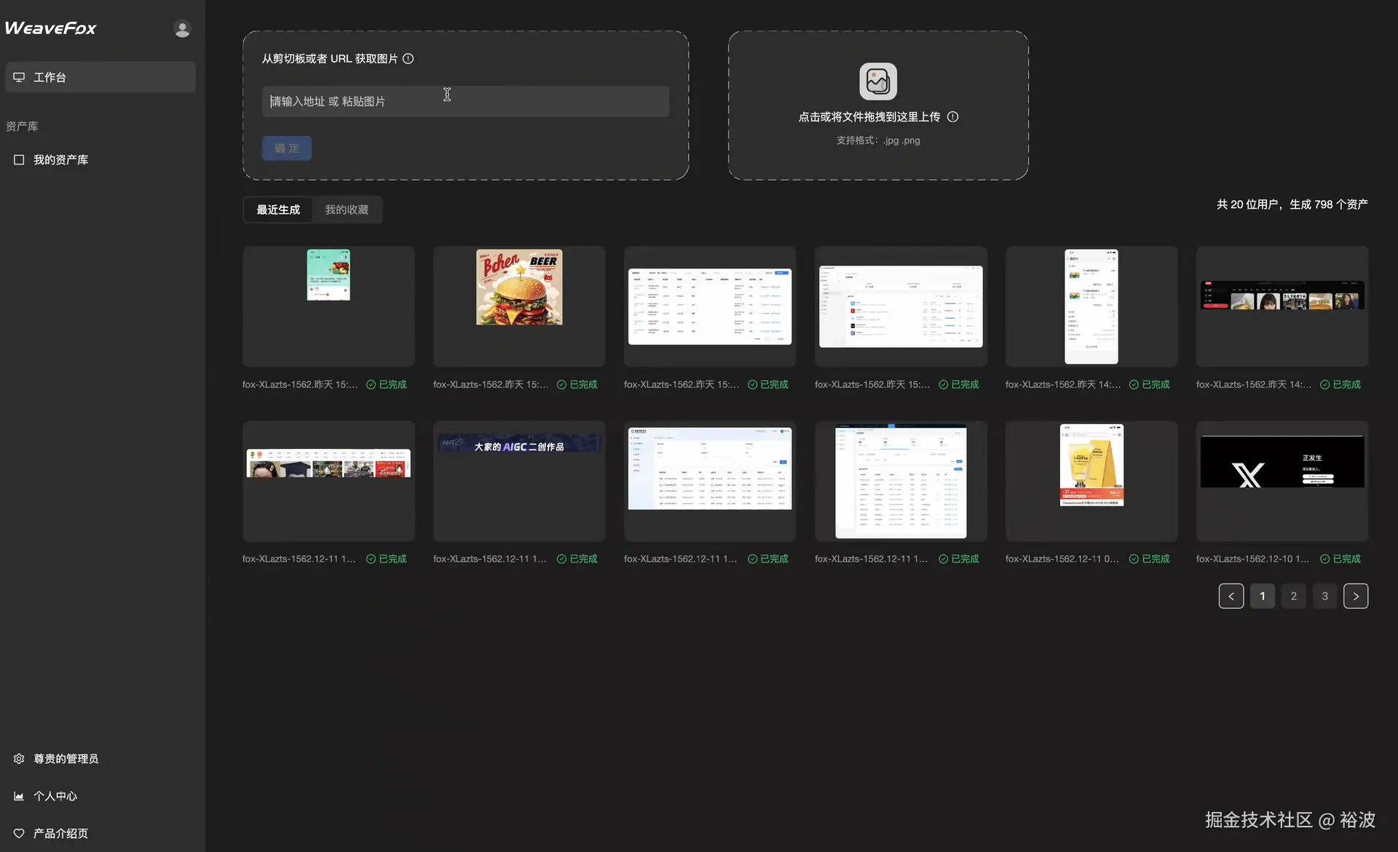
Task: Open 工作台 from the sidebar
Action: (x=100, y=77)
